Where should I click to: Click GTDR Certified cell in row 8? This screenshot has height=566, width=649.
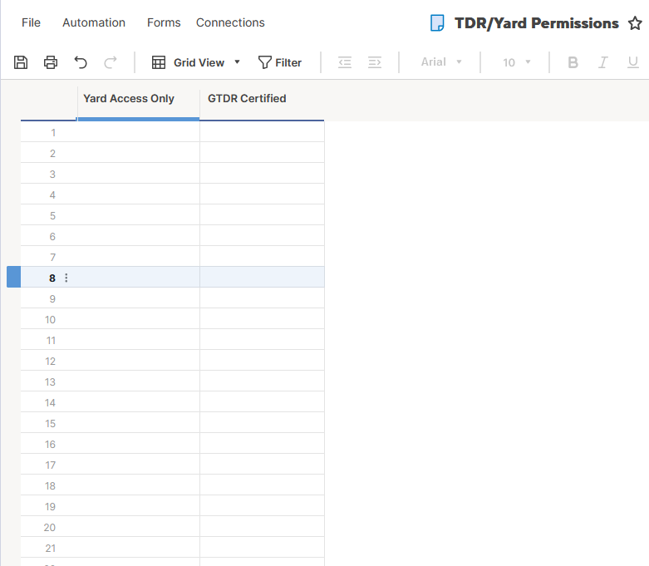pyautogui.click(x=262, y=277)
